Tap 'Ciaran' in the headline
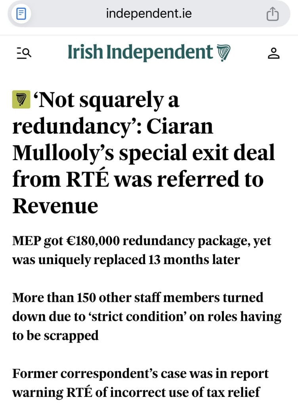298x406 pixels. click(180, 126)
